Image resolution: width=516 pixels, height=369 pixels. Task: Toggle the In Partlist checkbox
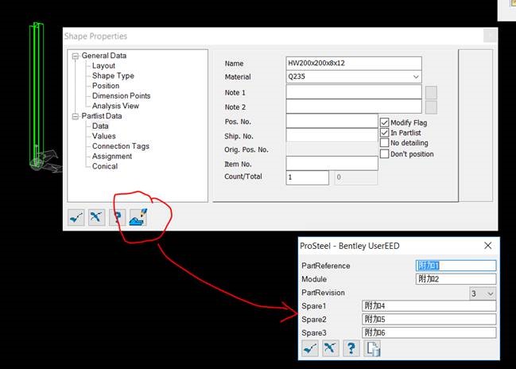coord(384,133)
